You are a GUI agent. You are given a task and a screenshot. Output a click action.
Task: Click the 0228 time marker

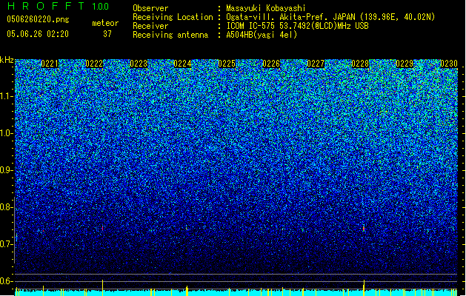point(360,64)
